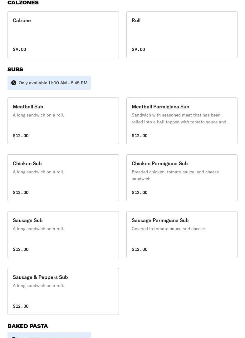Choose the Meatball Parmigiana Sub item
Screen dimensions: 245x338
pyautogui.click(x=182, y=121)
